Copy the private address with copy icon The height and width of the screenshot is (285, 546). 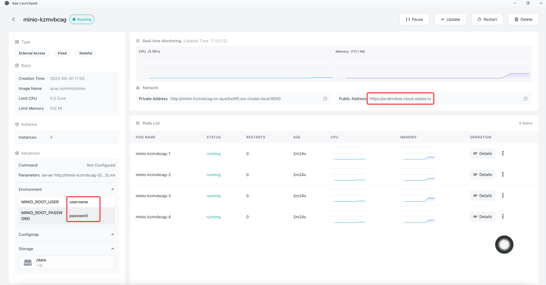tap(325, 99)
